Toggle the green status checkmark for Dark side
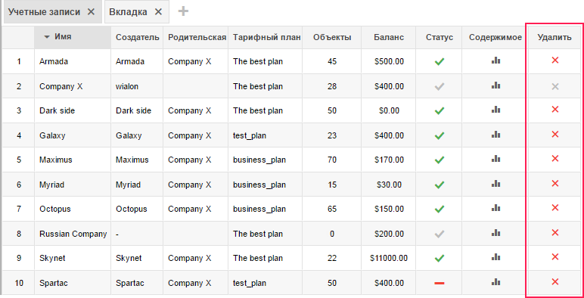The width and height of the screenshot is (584, 298). click(x=440, y=110)
